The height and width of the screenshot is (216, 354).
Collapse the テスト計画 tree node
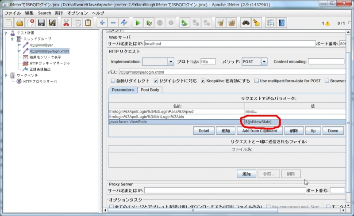[x=6, y=33]
